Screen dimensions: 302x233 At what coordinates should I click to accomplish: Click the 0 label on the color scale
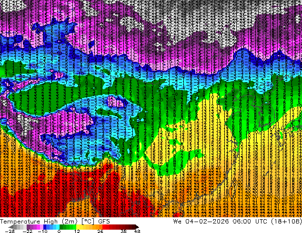[59, 231]
